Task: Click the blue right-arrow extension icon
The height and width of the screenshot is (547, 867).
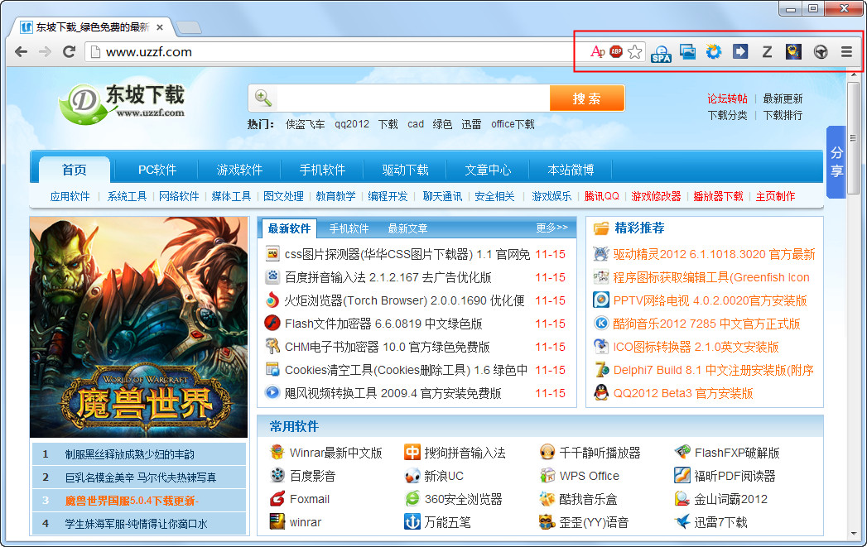Action: [x=740, y=52]
